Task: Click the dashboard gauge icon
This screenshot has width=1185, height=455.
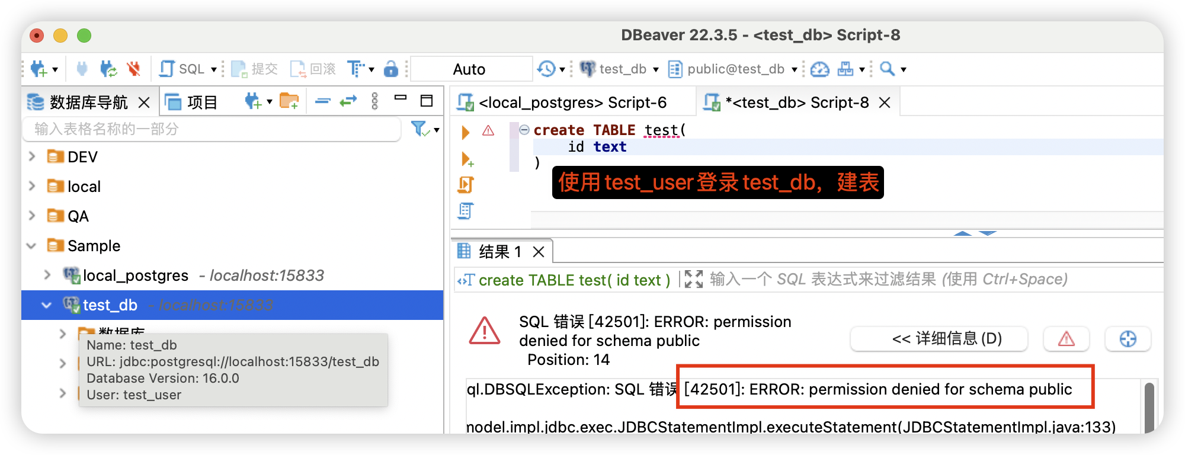Action: click(x=819, y=69)
